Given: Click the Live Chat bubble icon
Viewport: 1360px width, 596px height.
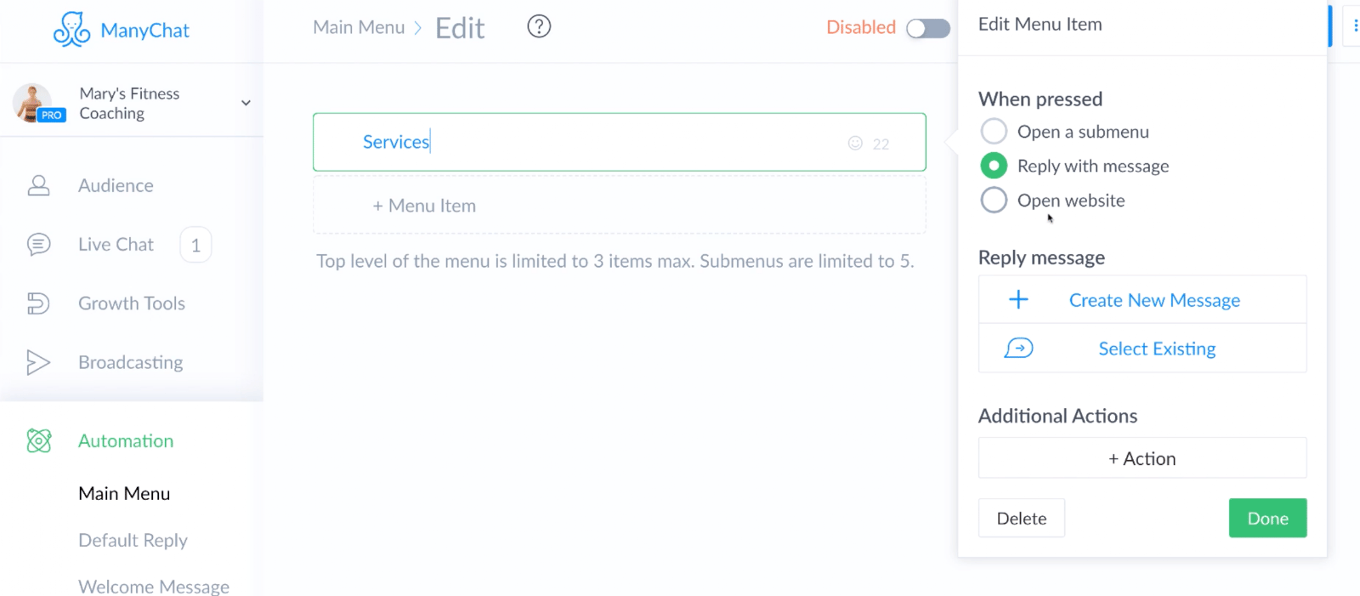Looking at the screenshot, I should click(x=38, y=245).
